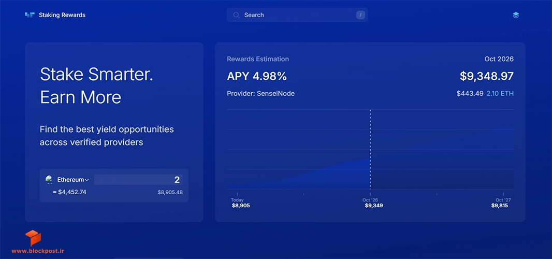Open the stacked layers menu icon
This screenshot has height=259, width=552.
pyautogui.click(x=516, y=15)
